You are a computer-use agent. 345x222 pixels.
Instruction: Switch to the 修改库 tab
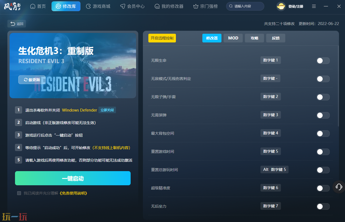[x=66, y=6]
